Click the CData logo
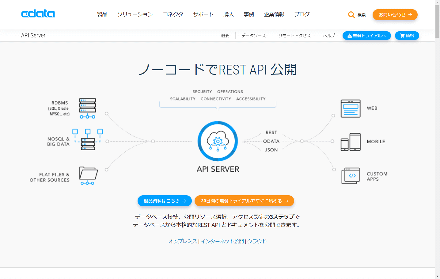 pos(38,14)
